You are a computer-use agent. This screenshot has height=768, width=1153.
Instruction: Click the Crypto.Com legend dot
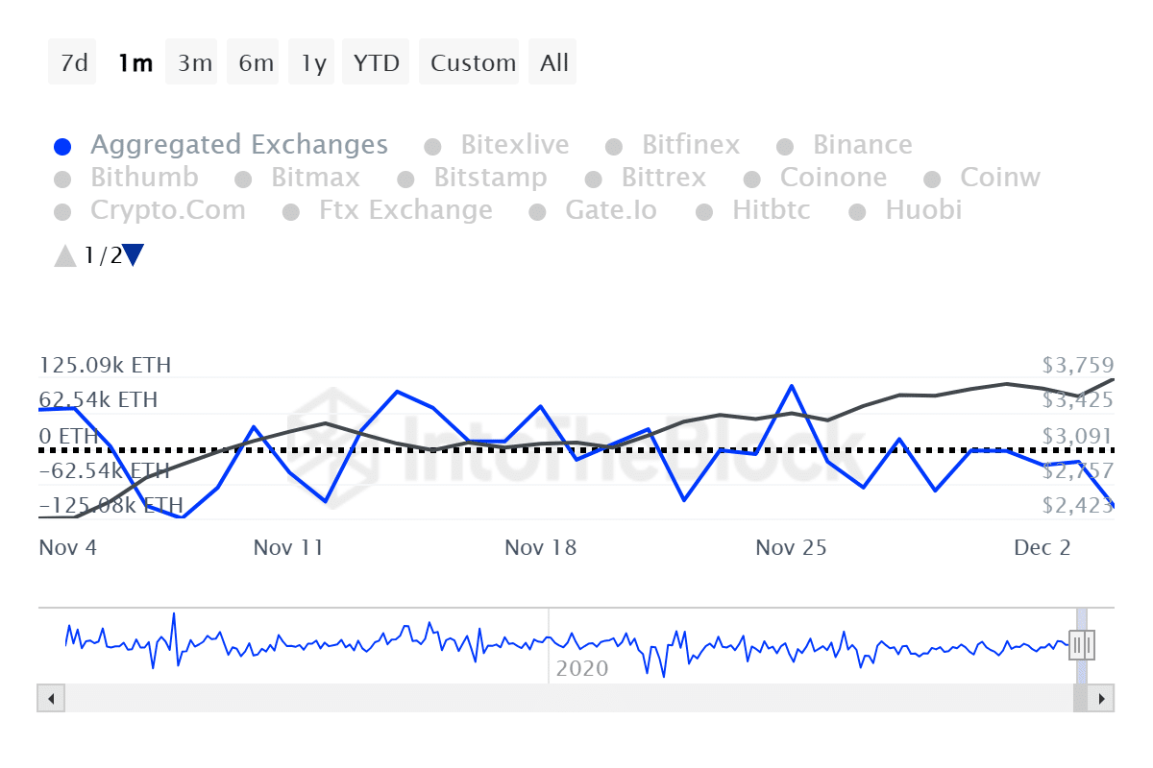point(62,212)
